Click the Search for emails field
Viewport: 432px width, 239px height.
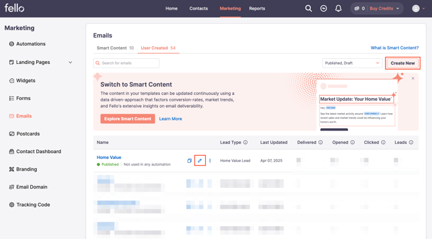(126, 63)
